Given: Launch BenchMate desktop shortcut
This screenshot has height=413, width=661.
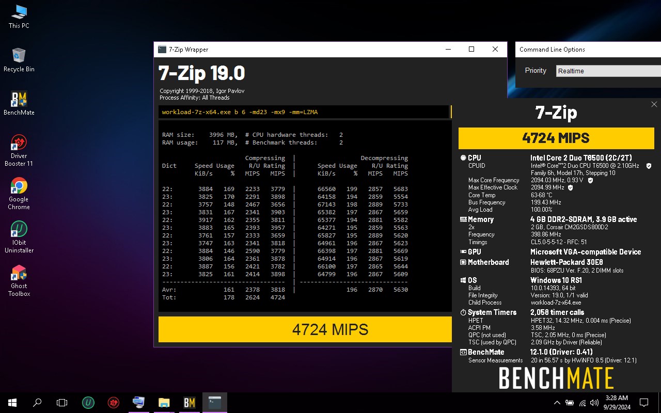Looking at the screenshot, I should coord(19,103).
